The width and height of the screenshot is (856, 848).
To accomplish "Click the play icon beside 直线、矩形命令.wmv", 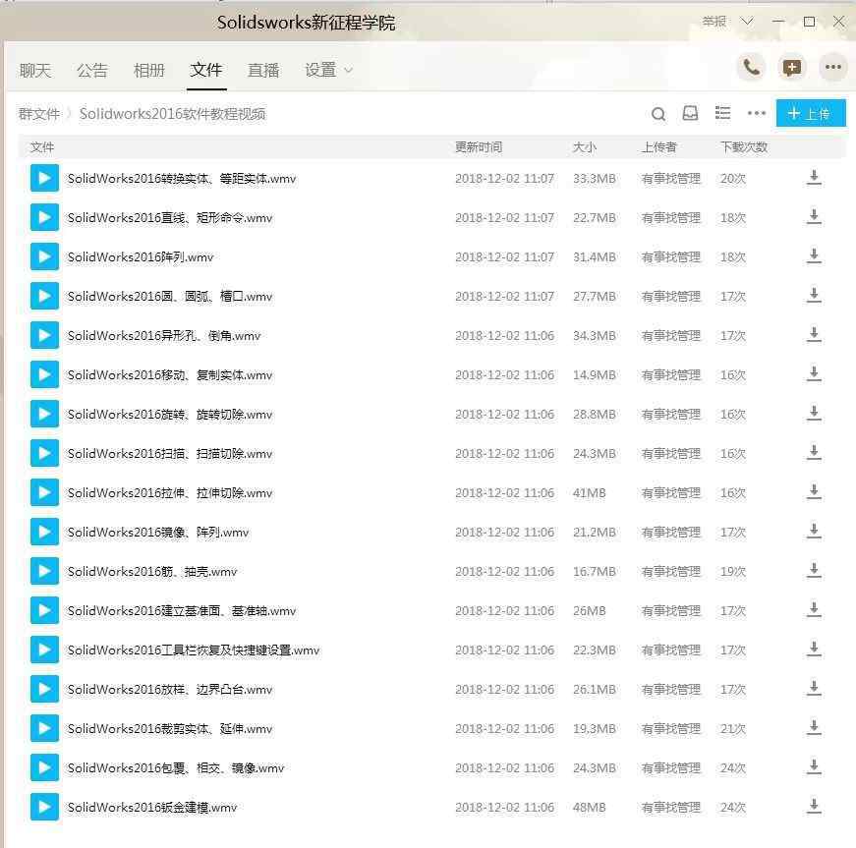I will click(x=44, y=217).
